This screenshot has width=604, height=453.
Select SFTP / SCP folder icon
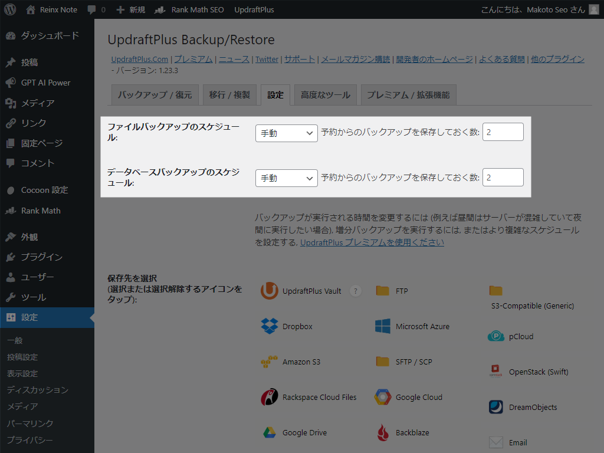point(382,362)
